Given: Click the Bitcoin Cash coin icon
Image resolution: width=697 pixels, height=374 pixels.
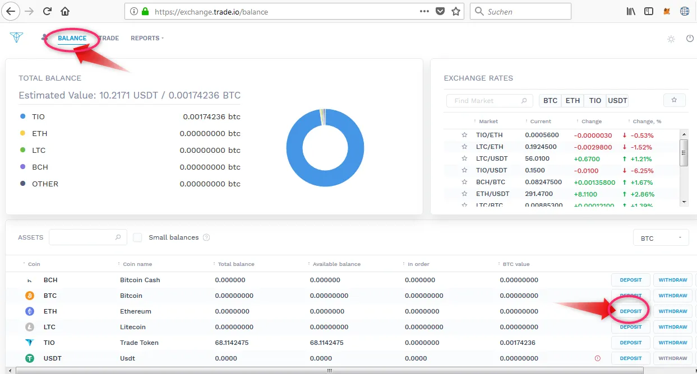Looking at the screenshot, I should 30,280.
